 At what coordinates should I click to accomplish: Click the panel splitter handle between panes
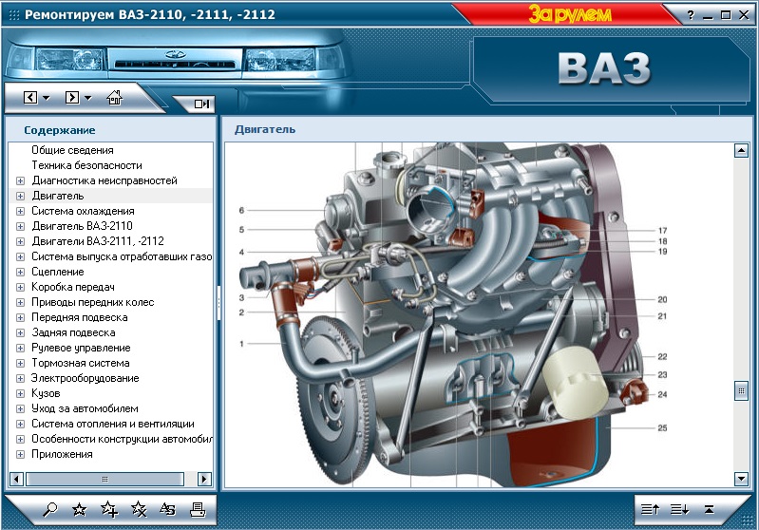(x=218, y=303)
